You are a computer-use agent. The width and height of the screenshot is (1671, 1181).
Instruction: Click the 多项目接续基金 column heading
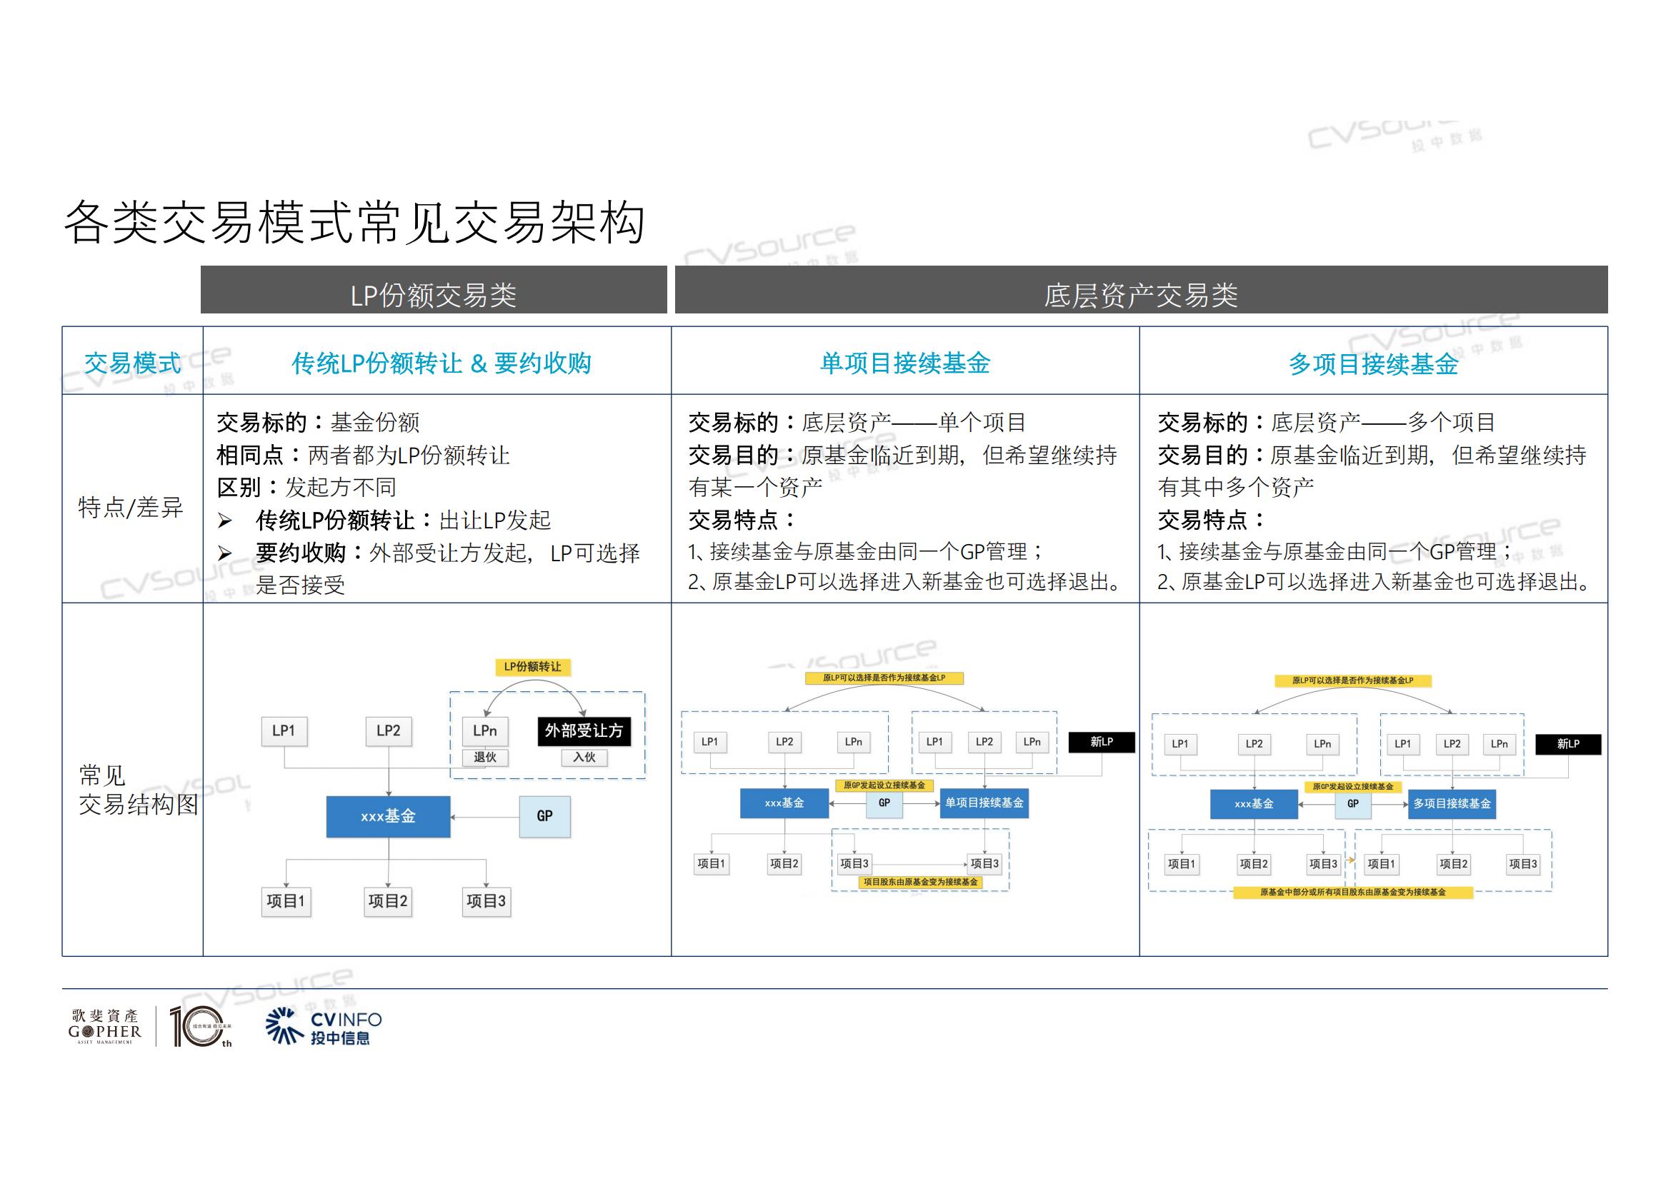pos(1373,363)
